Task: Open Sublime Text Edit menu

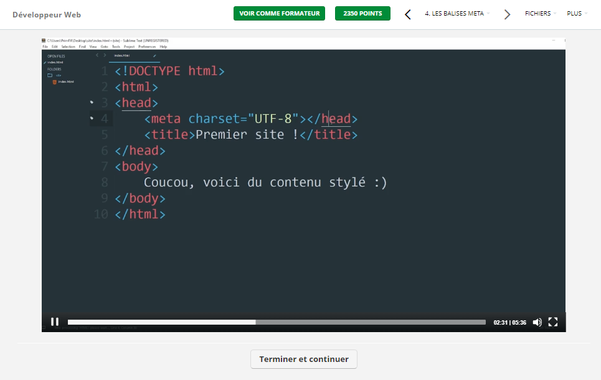Action: [54, 47]
